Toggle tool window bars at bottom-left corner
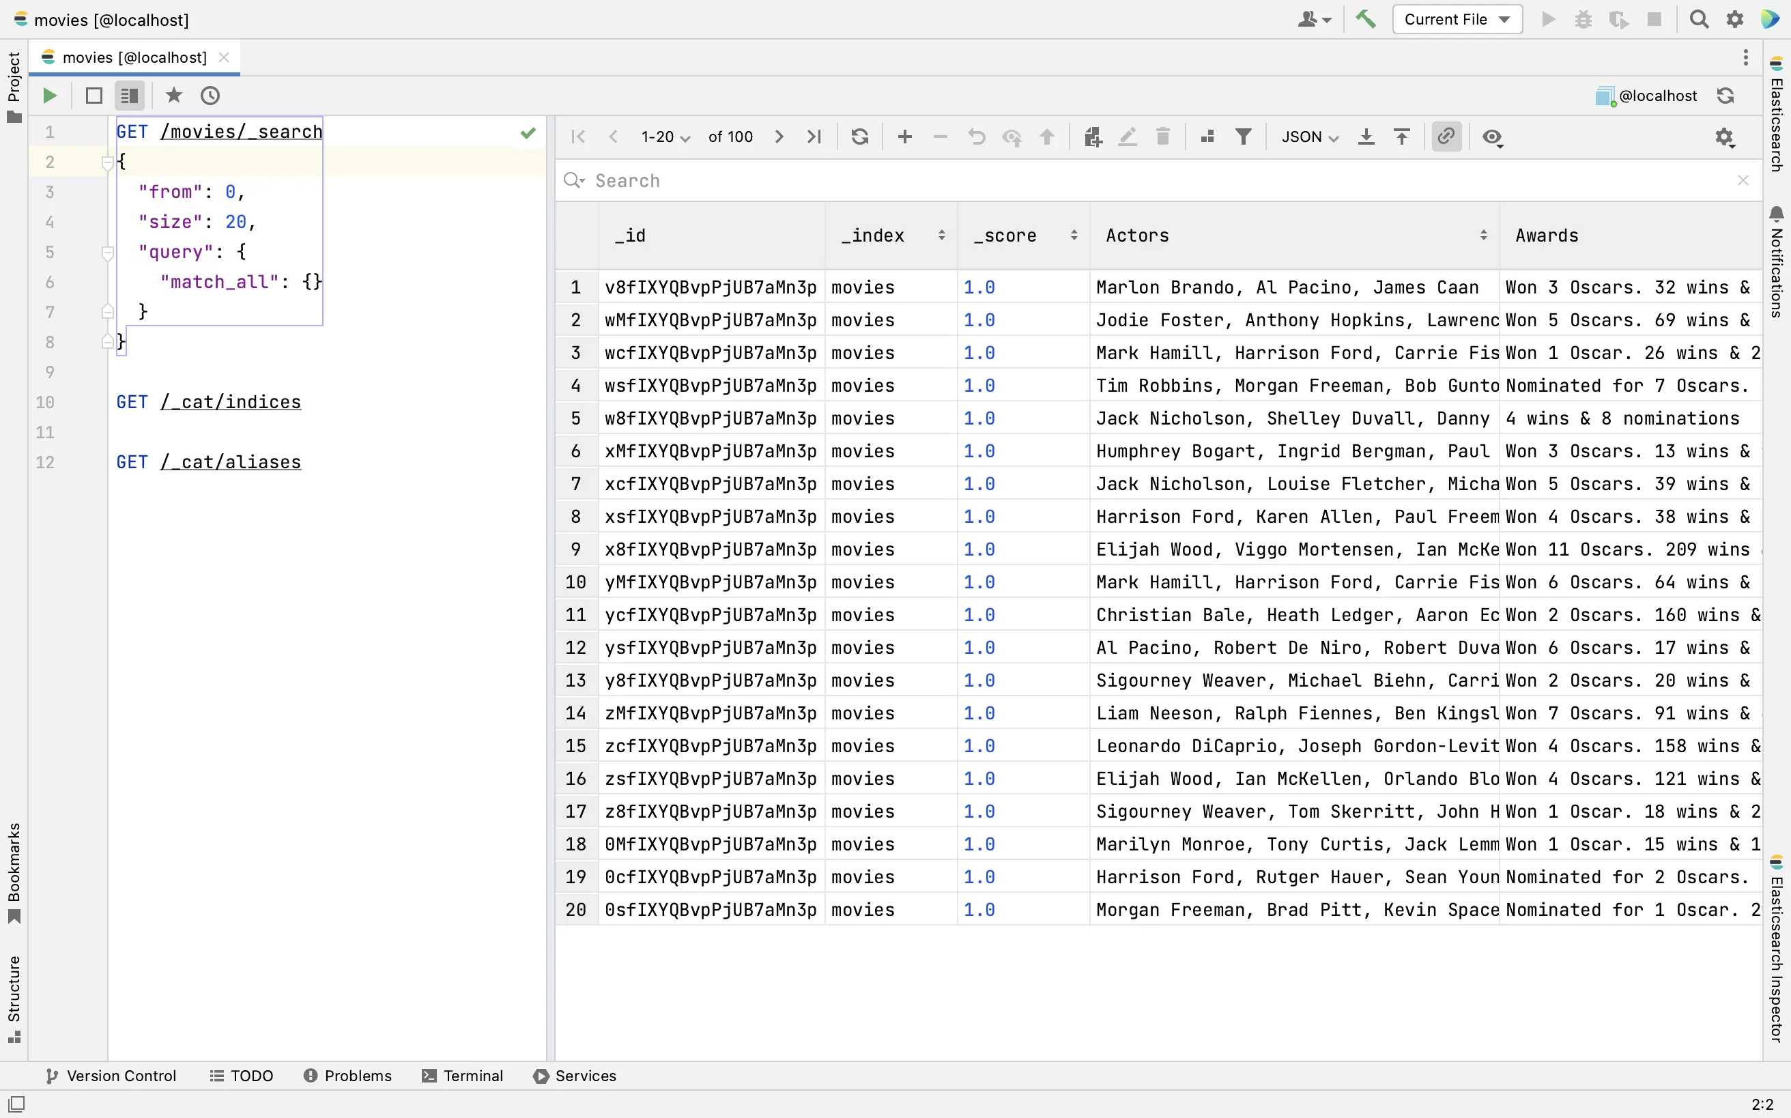1791x1118 pixels. [x=16, y=1104]
